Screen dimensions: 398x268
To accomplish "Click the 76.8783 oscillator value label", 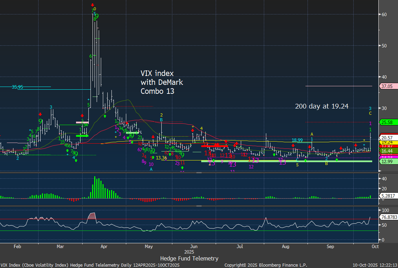I will (388, 217).
